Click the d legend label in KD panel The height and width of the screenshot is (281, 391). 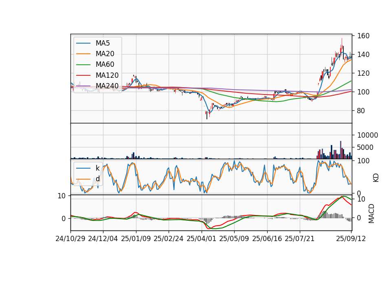97,179
